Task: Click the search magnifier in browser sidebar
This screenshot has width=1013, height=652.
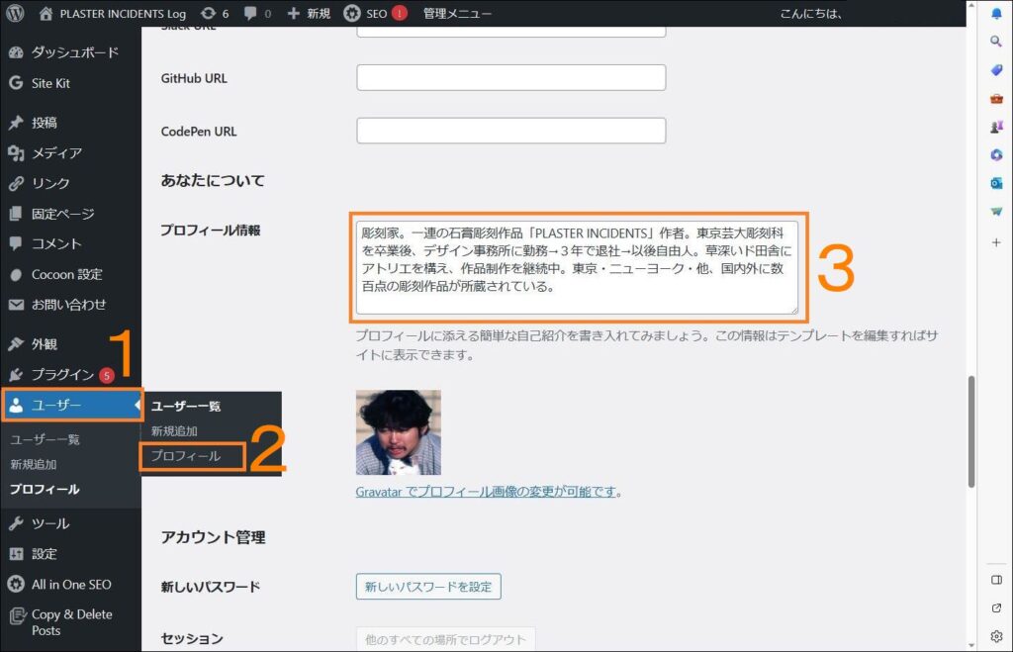Action: [996, 42]
